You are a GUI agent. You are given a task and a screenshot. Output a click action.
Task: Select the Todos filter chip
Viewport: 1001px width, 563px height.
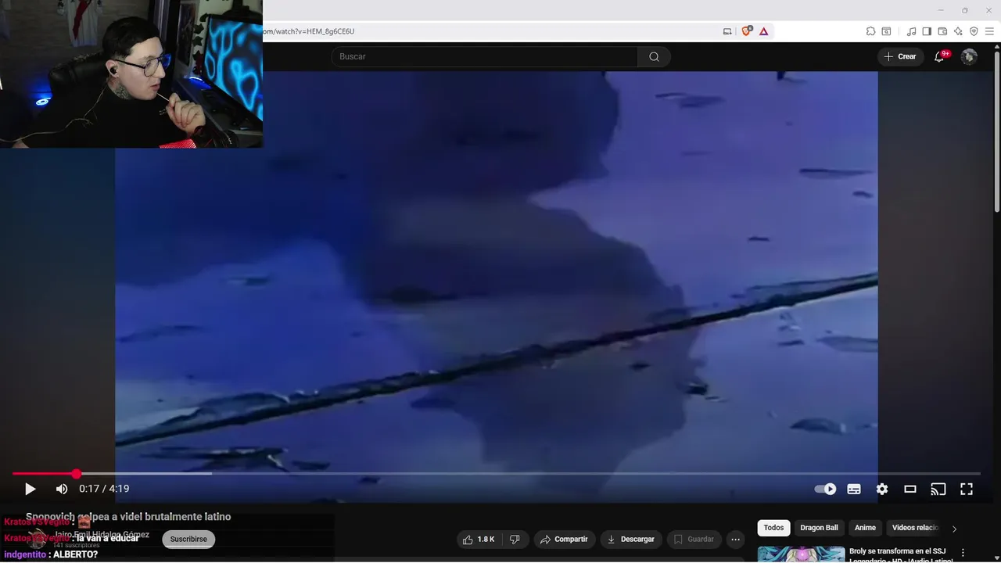[773, 528]
